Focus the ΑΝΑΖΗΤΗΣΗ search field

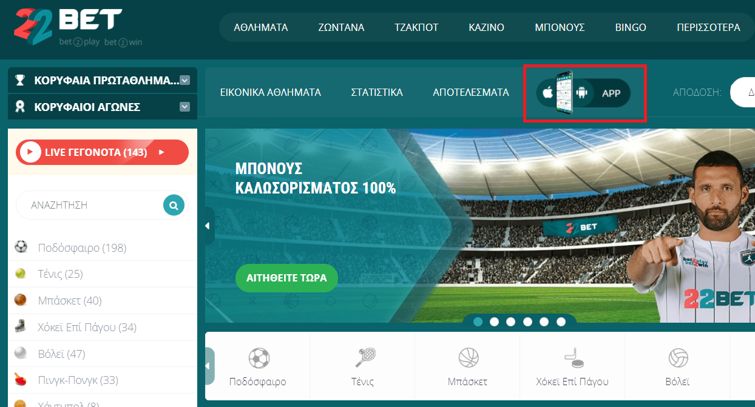coord(89,205)
